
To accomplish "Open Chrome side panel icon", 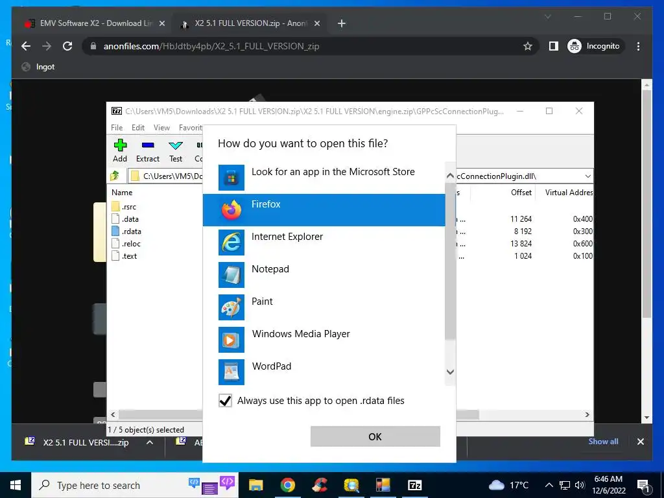I will [553, 46].
